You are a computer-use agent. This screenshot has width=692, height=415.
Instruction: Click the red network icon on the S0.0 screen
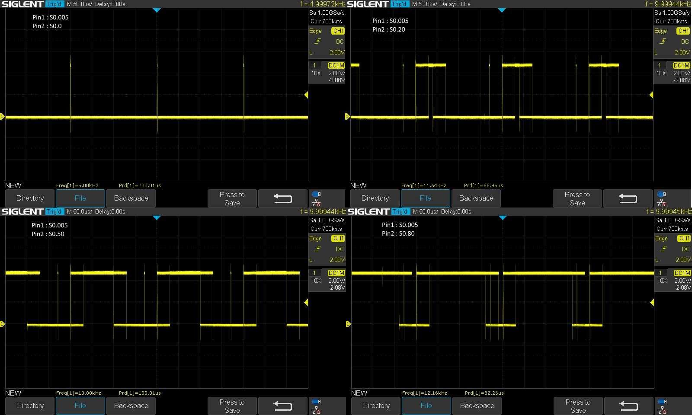tap(316, 203)
